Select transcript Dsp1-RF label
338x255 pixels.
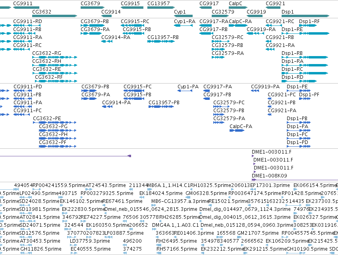pos(309,21)
